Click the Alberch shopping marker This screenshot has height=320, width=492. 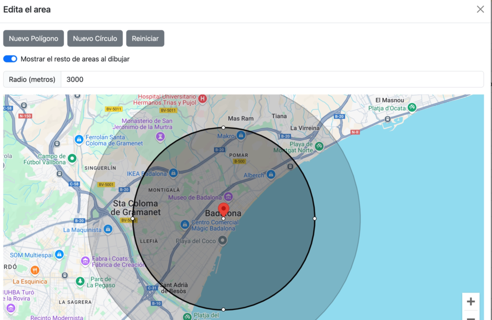pyautogui.click(x=271, y=175)
